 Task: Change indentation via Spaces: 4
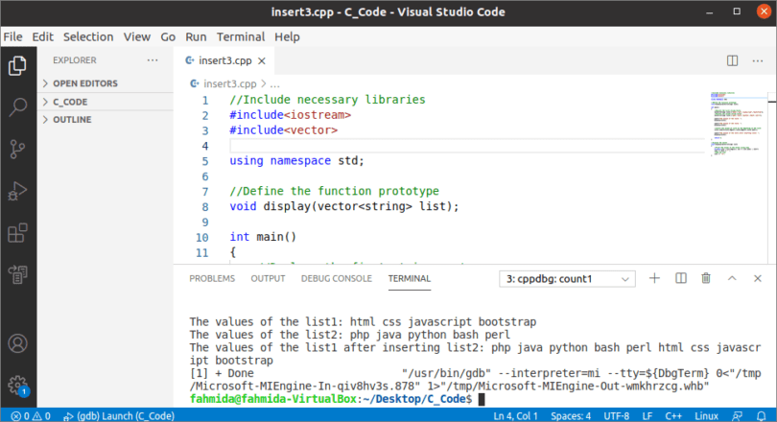(x=571, y=416)
